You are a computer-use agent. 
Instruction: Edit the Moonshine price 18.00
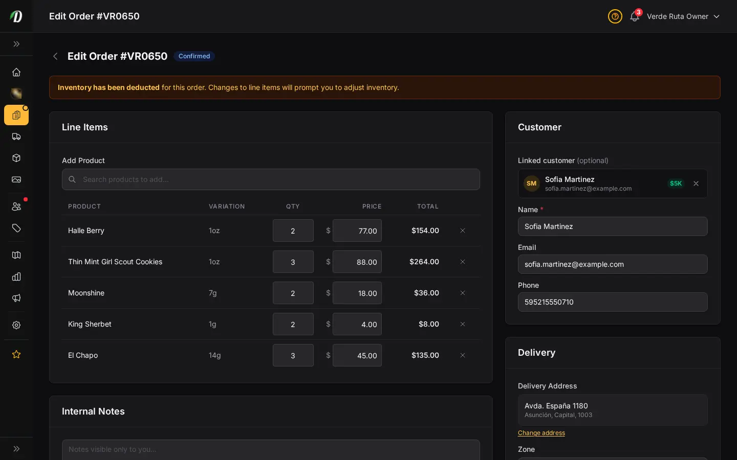tap(357, 293)
